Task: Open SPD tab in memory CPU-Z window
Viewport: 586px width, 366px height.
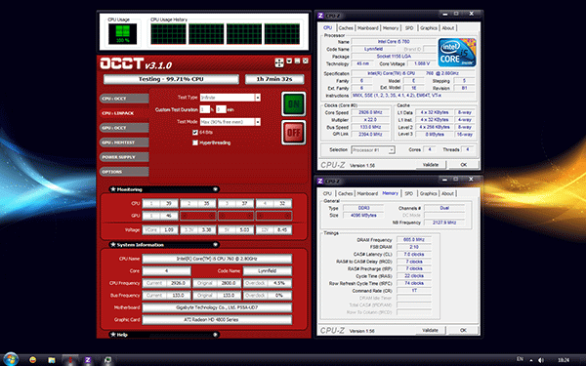Action: (x=409, y=193)
